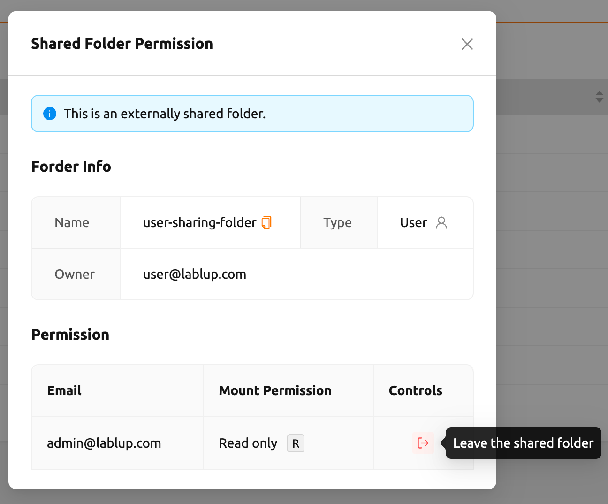Click the Owner label cell
Viewport: 608px width, 504px height.
coord(76,274)
